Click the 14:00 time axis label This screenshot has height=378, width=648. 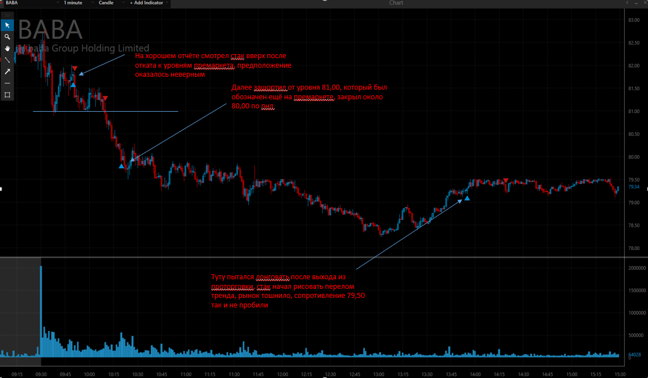pos(475,374)
